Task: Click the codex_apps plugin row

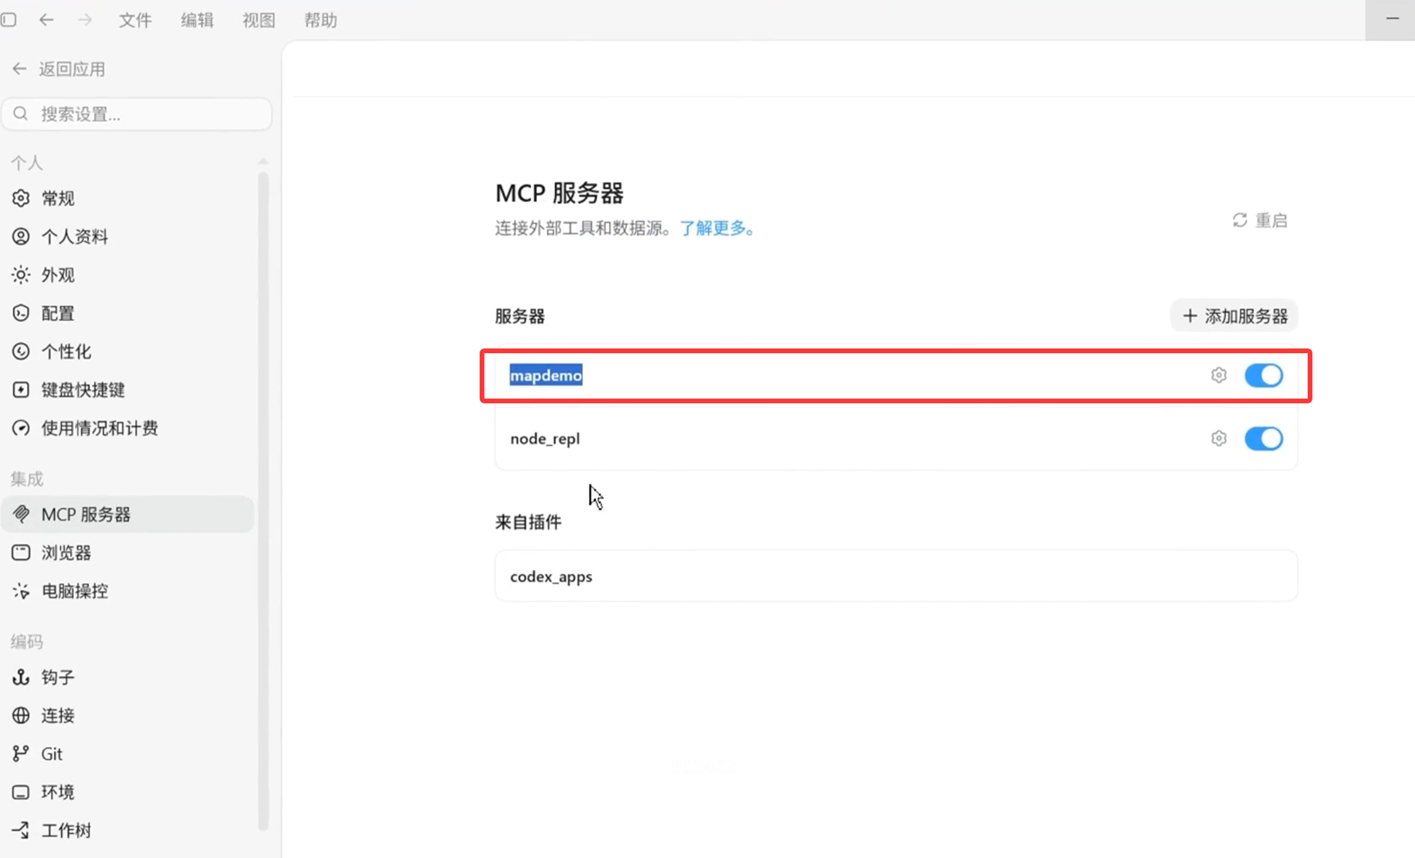Action: (896, 576)
